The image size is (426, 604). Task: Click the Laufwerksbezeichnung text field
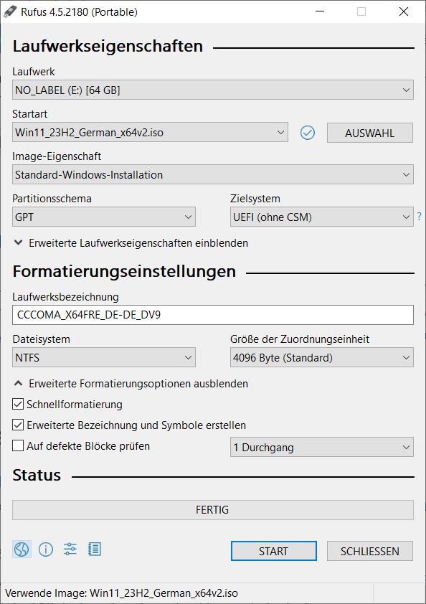213,315
